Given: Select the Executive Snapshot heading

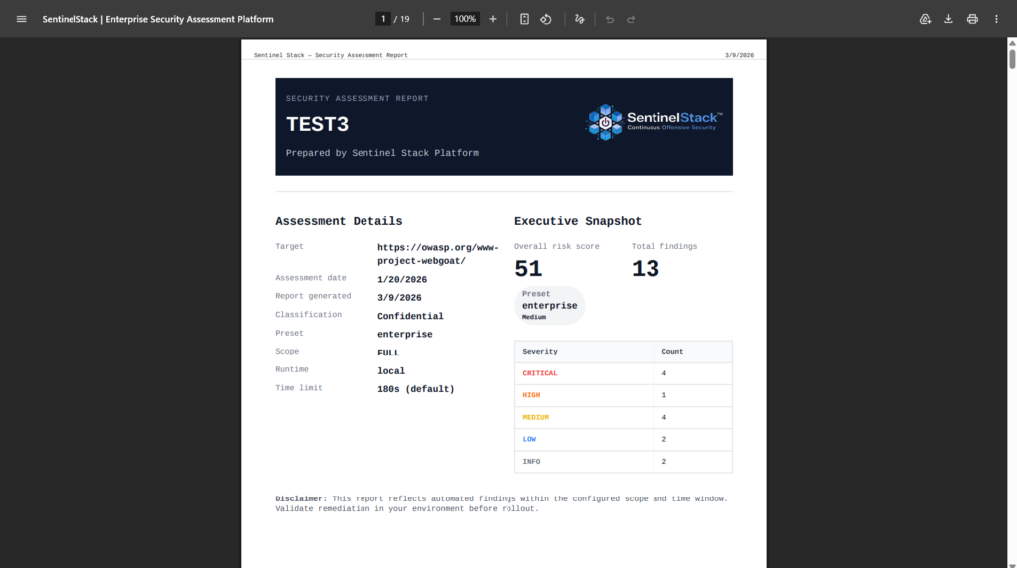Looking at the screenshot, I should pyautogui.click(x=578, y=221).
